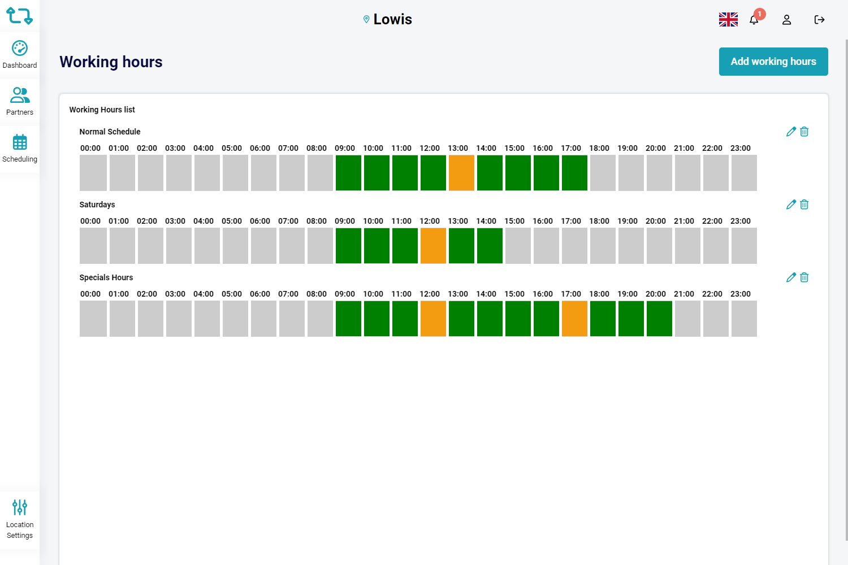
Task: Select orange 13:00 block in Normal Schedule
Action: pos(461,173)
